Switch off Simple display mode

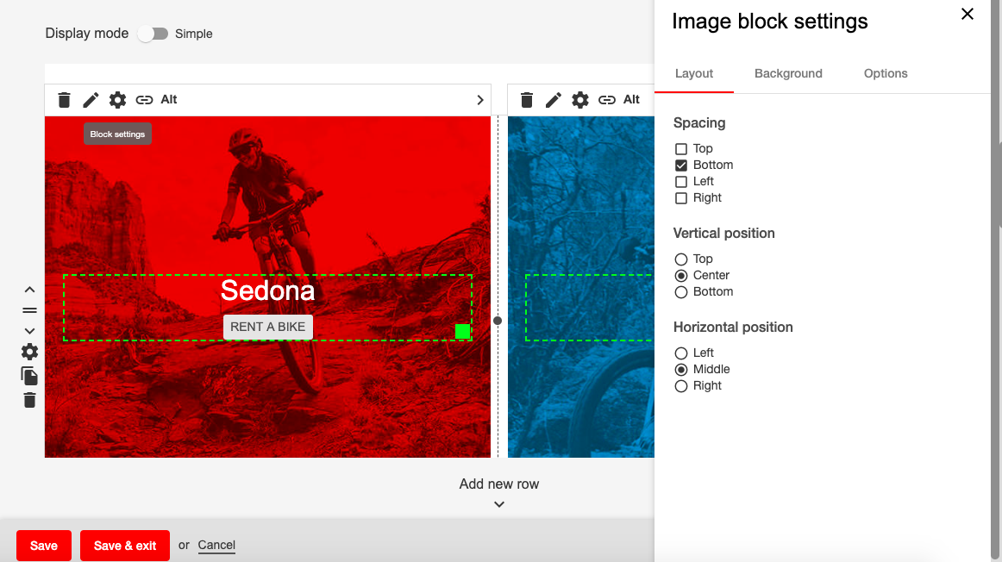tap(153, 33)
